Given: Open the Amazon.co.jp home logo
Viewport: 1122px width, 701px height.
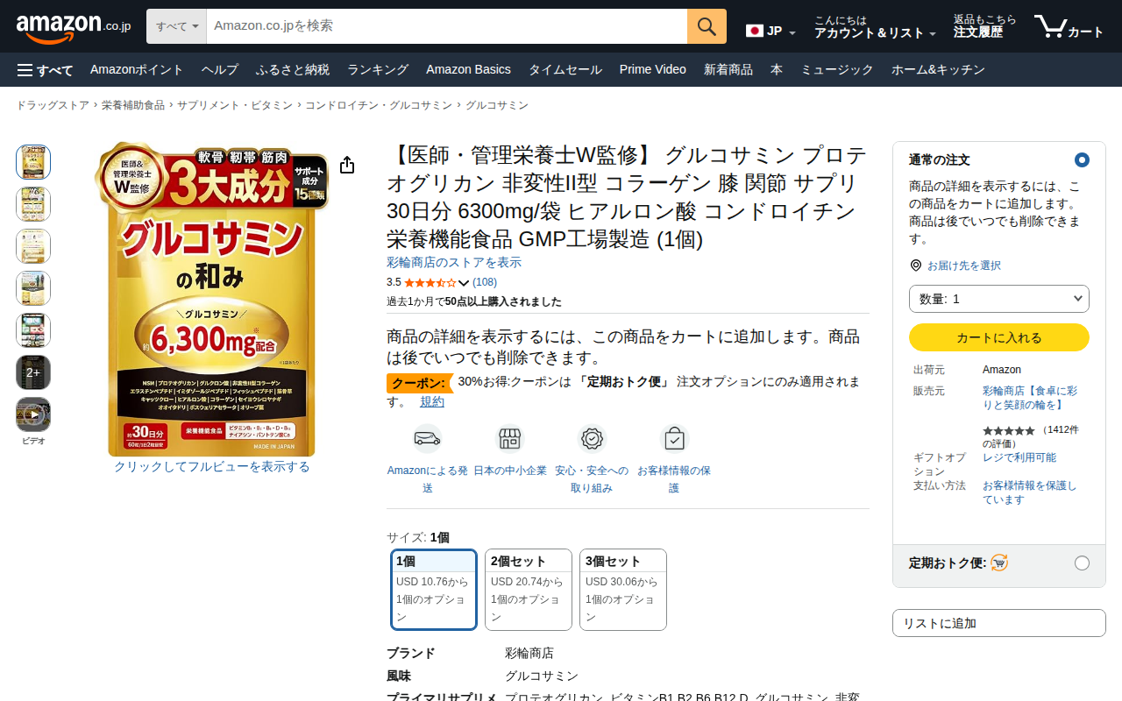Looking at the screenshot, I should click(74, 27).
